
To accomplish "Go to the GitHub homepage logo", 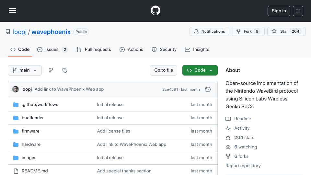I will coord(155,10).
